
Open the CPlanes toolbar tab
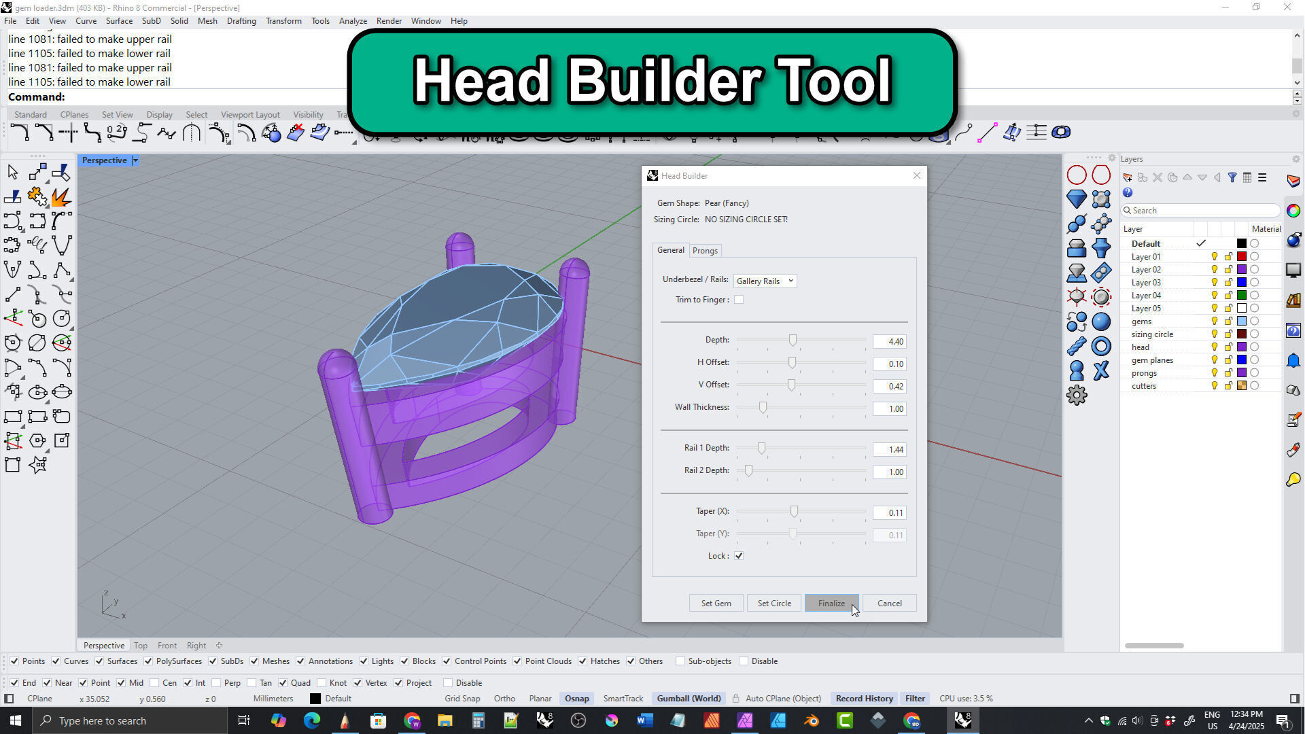pyautogui.click(x=74, y=115)
